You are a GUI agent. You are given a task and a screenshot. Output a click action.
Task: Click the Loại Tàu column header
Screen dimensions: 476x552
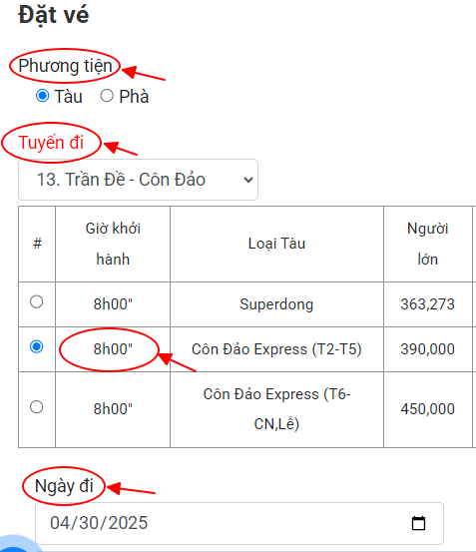[x=276, y=244]
